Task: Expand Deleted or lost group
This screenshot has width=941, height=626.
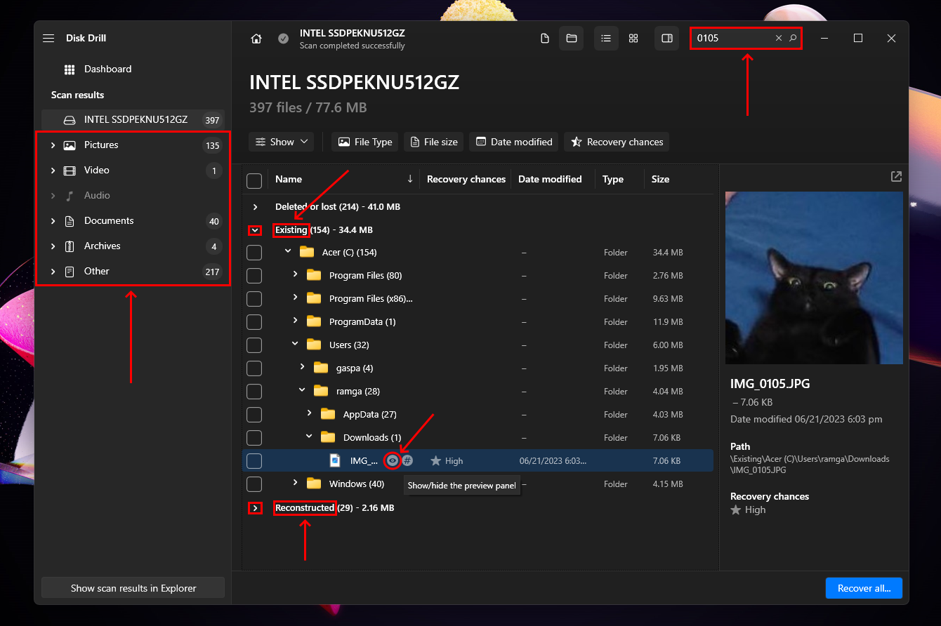Action: tap(256, 207)
